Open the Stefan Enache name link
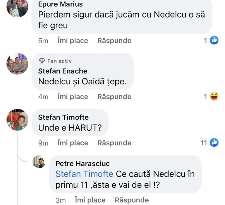This screenshot has width=225, height=205. pyautogui.click(x=63, y=71)
